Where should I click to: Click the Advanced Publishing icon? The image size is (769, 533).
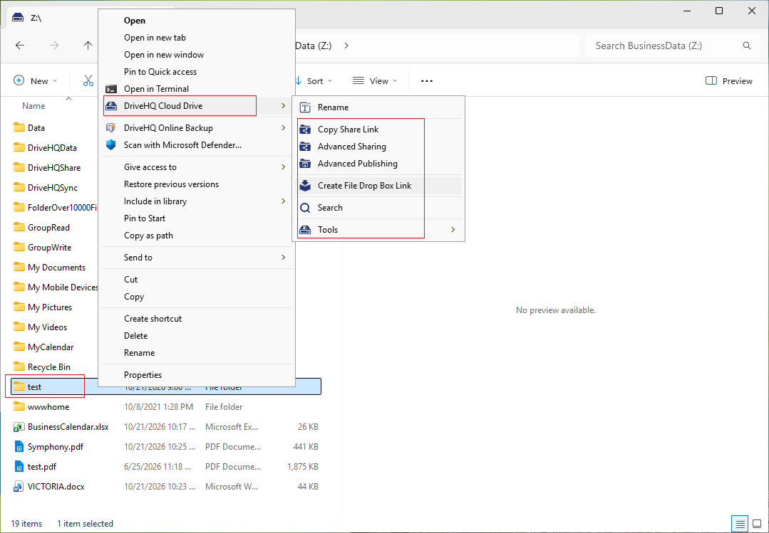pos(305,164)
